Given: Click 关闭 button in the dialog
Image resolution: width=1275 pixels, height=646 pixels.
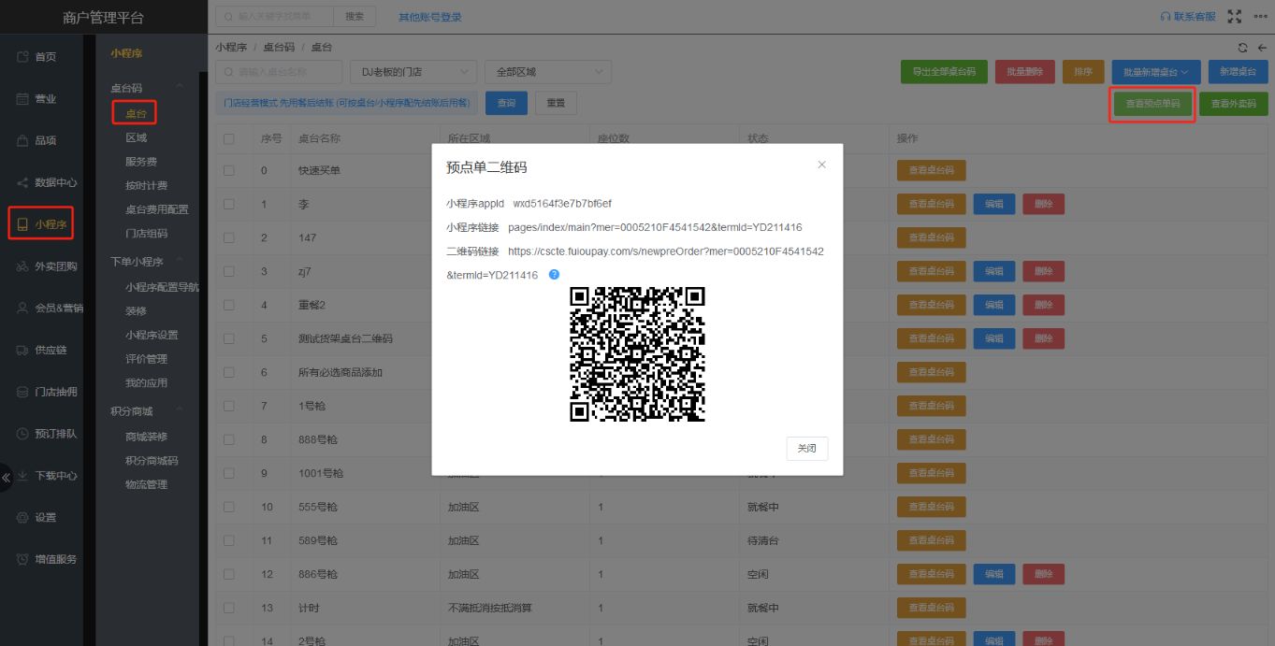Looking at the screenshot, I should click(807, 449).
